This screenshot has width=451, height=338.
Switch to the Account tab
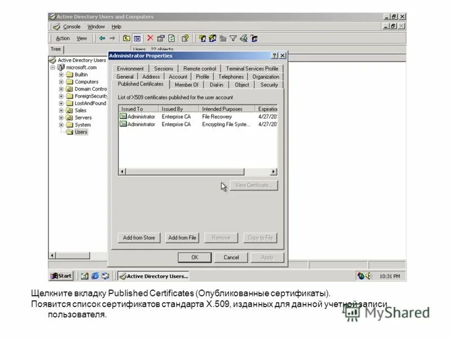[178, 77]
